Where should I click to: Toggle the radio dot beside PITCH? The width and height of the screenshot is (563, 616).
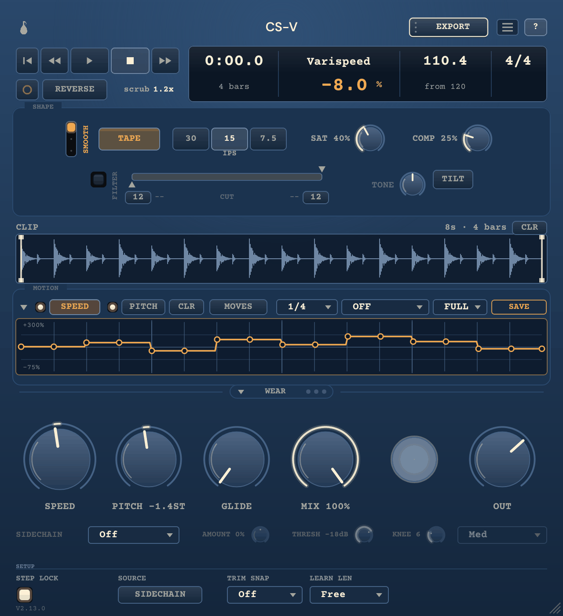(x=113, y=307)
